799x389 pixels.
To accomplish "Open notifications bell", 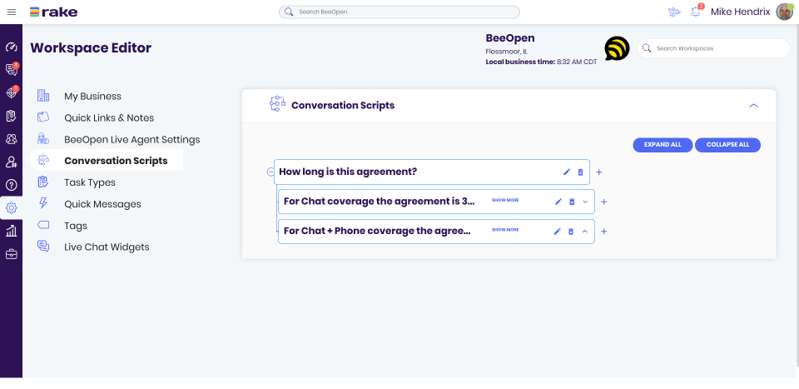I will click(696, 12).
